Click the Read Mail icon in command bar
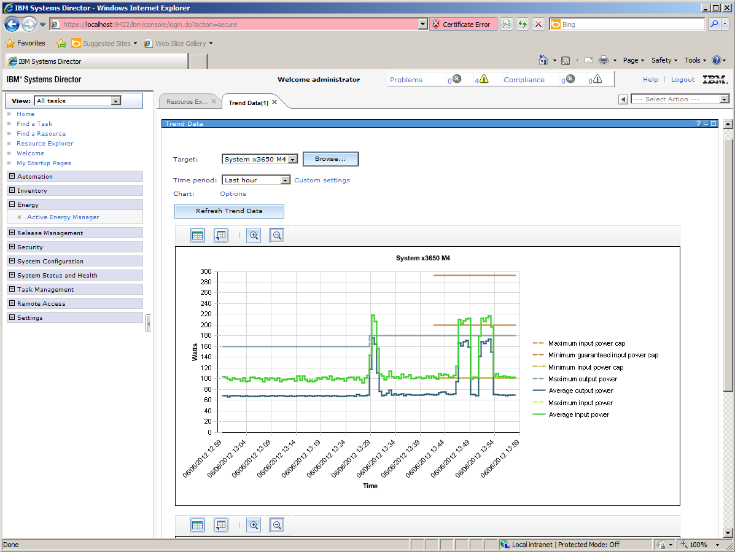This screenshot has width=735, height=552. 589,60
